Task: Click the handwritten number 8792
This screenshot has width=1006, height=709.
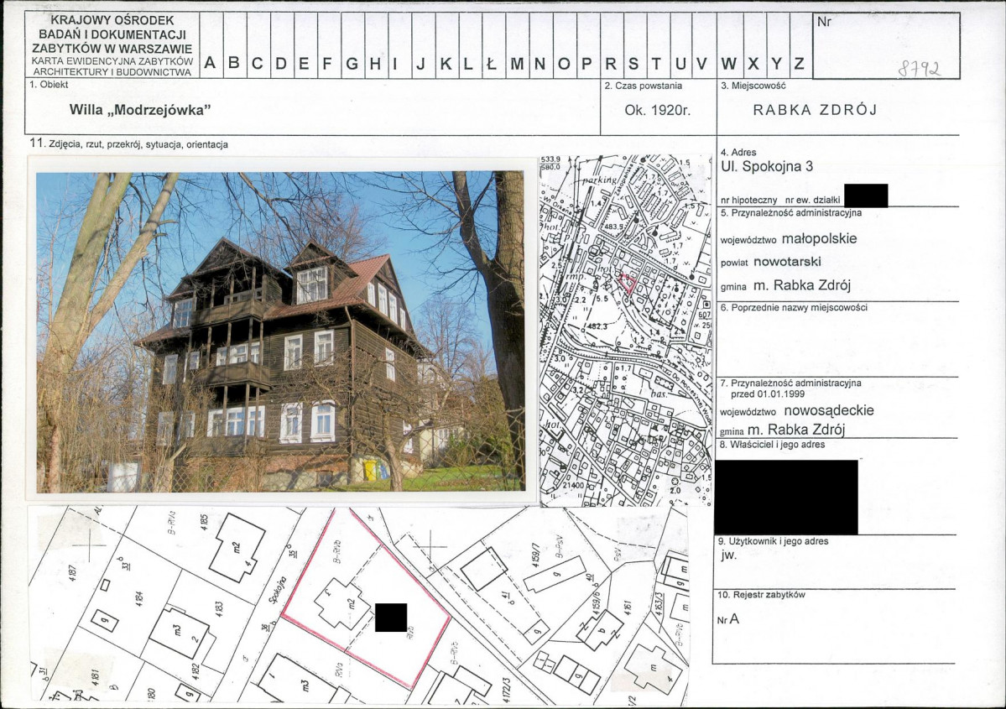Action: click(919, 70)
